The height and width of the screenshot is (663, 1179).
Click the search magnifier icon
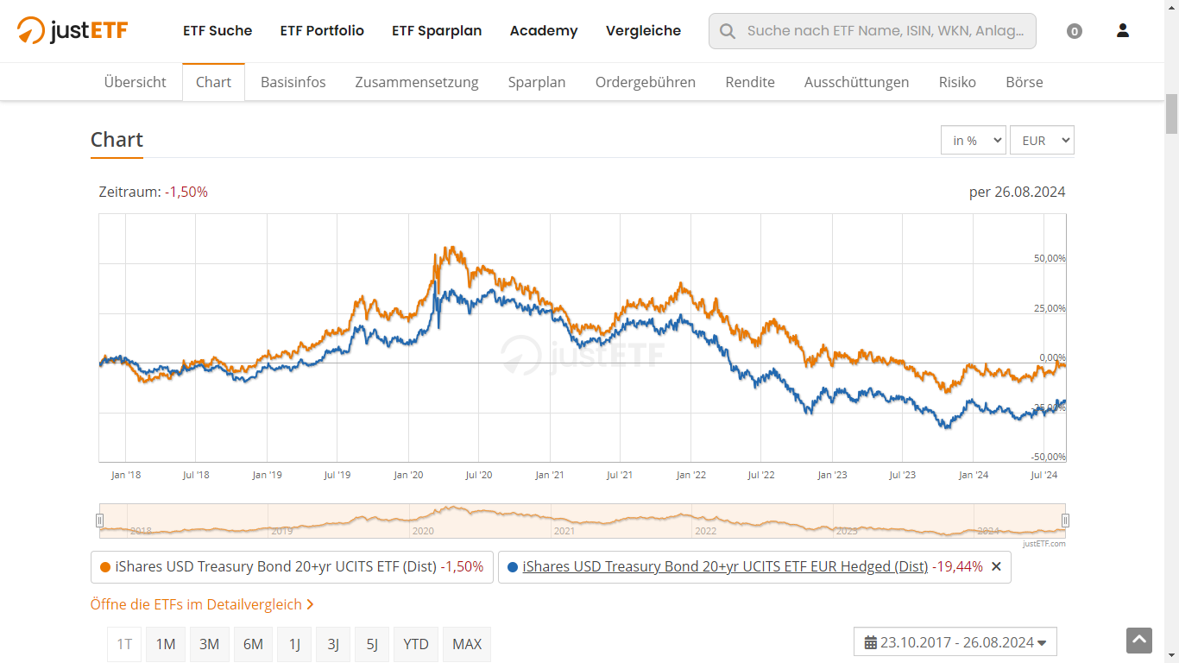tap(728, 31)
